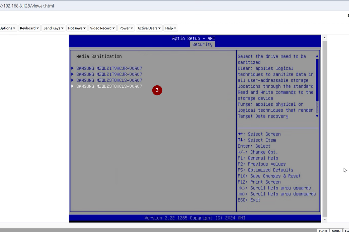Viewport: 349px width, 232px height.
Task: Click 'Select the drive need to be' help text
Action: click(x=272, y=57)
